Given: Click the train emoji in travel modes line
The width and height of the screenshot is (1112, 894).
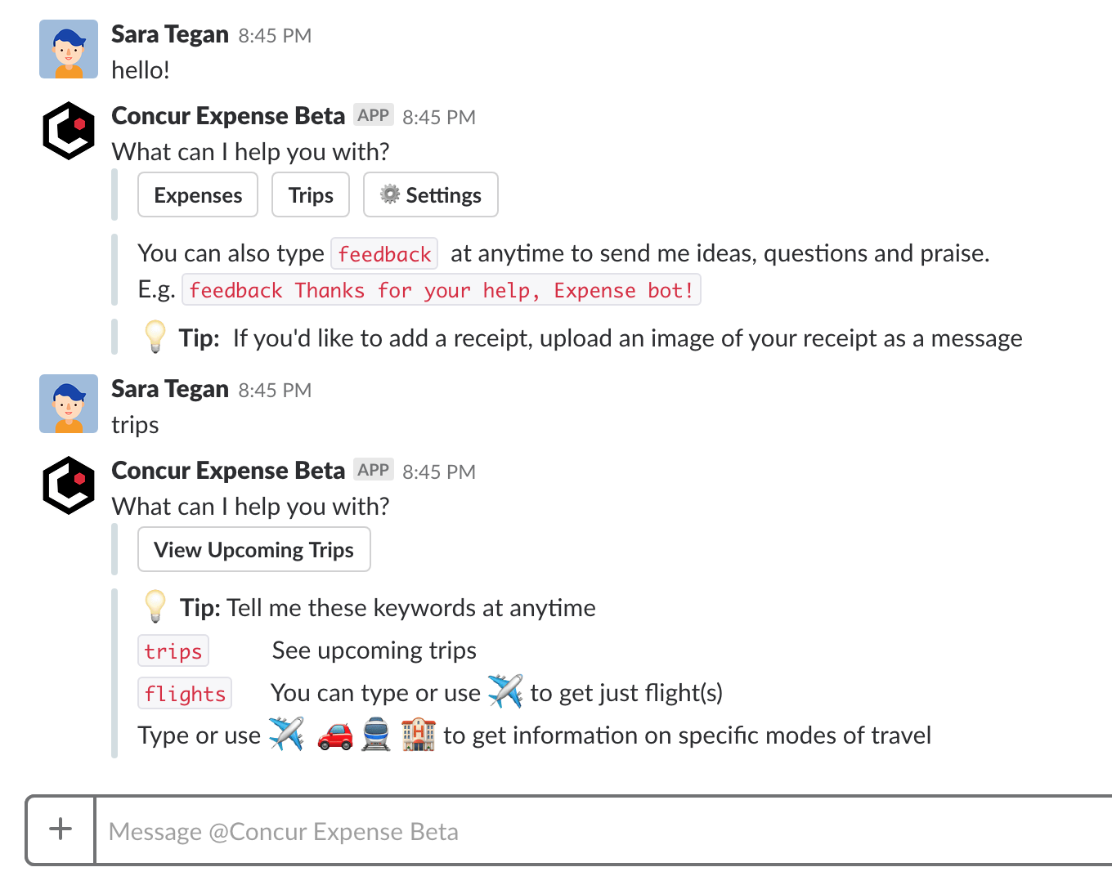Looking at the screenshot, I should click(376, 735).
